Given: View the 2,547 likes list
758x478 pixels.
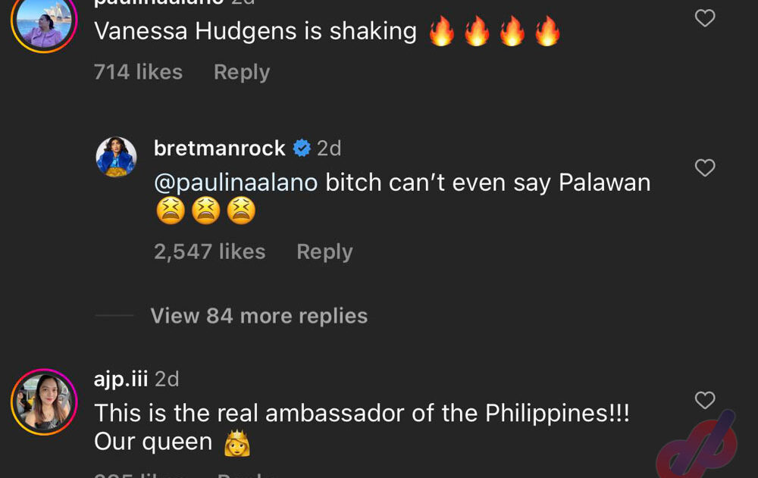Looking at the screenshot, I should (210, 251).
